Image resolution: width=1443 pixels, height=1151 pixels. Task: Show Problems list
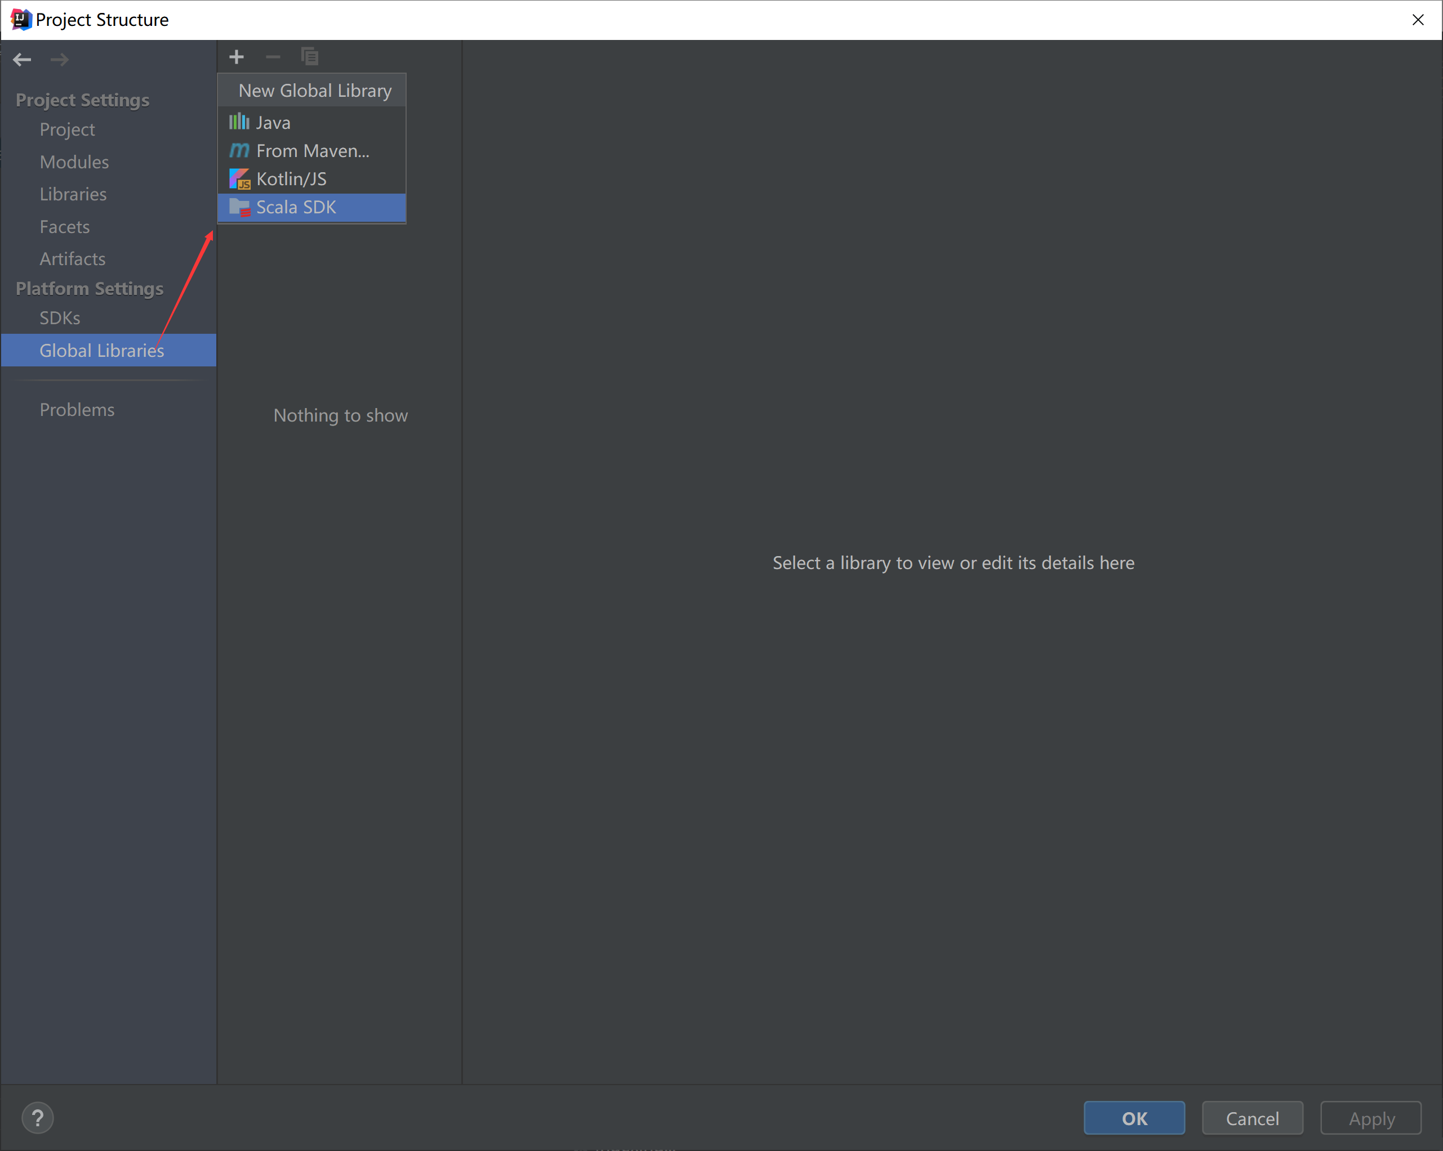[77, 410]
